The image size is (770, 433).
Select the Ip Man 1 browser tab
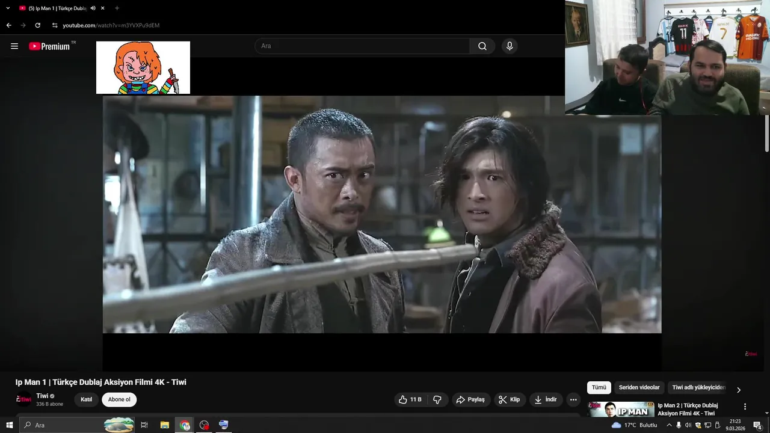[x=57, y=8]
